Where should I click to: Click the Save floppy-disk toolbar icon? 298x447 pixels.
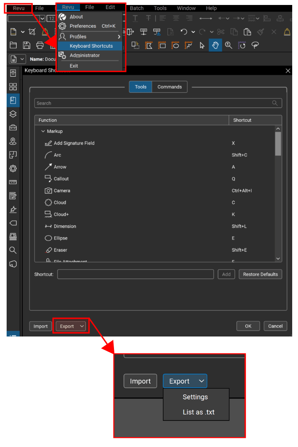tap(27, 45)
